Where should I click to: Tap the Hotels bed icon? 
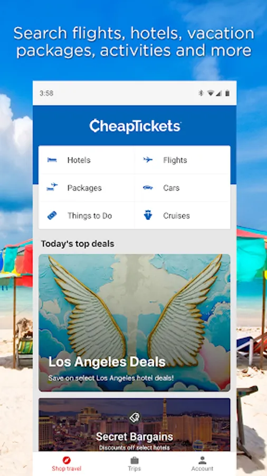52,160
